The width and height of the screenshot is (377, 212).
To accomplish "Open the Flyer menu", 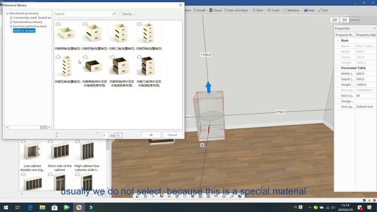I will click(x=258, y=11).
